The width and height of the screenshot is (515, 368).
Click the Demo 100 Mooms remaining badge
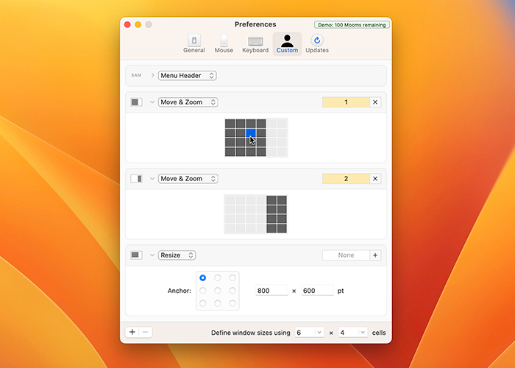[x=352, y=25]
